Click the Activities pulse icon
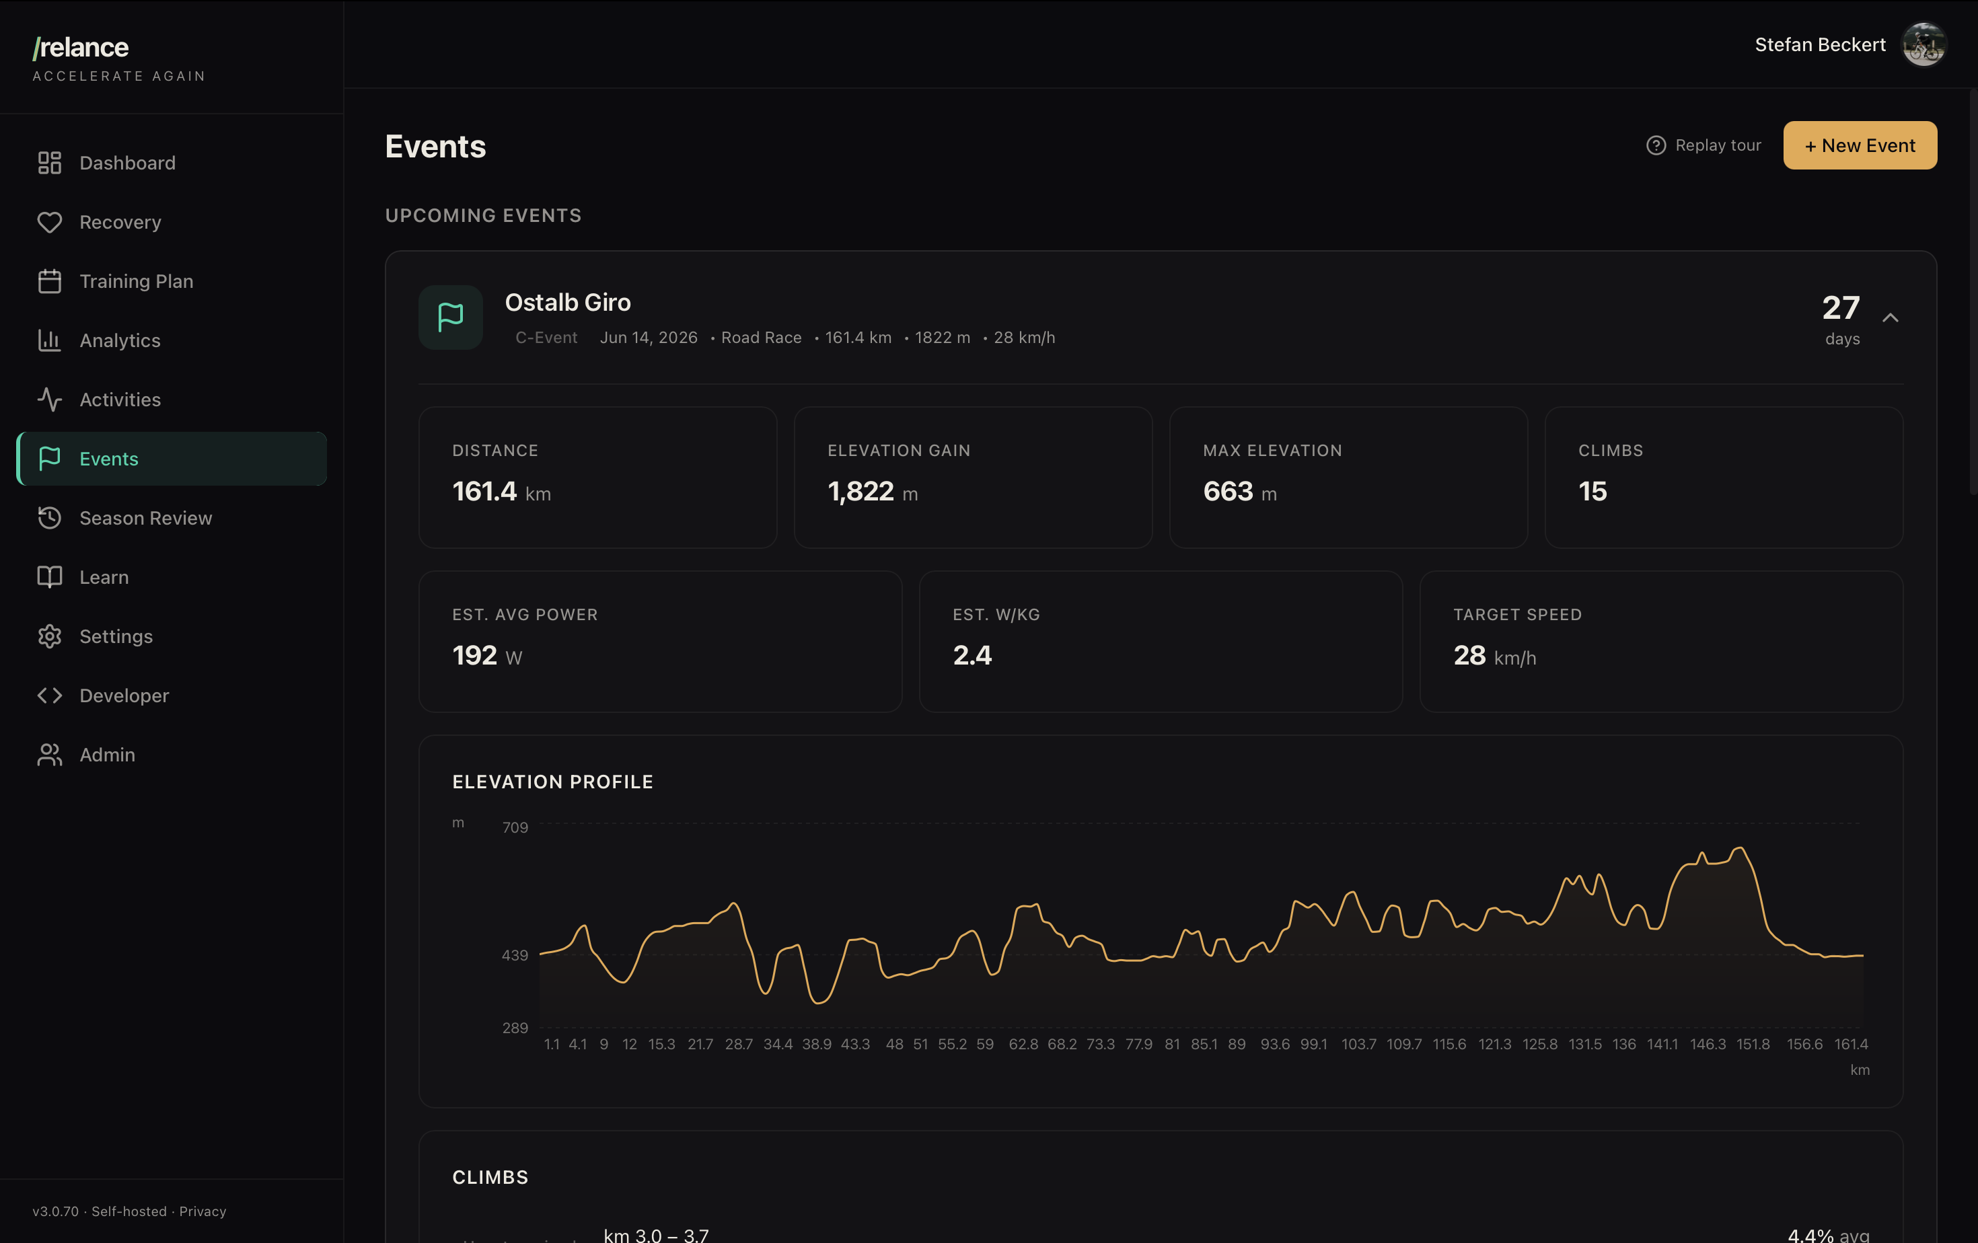 [49, 399]
